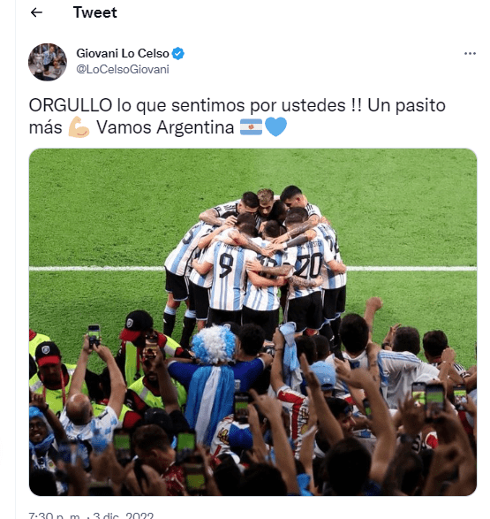Click the blue heart emoji
The width and height of the screenshot is (490, 519).
tap(275, 127)
